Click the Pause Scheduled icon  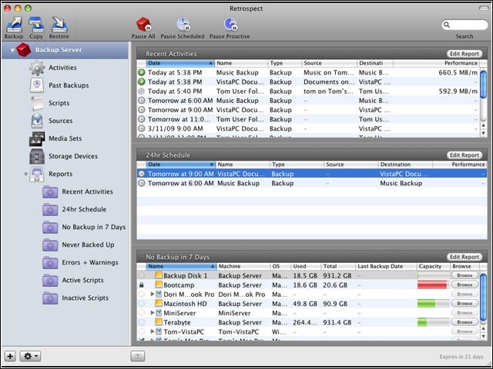pos(183,25)
